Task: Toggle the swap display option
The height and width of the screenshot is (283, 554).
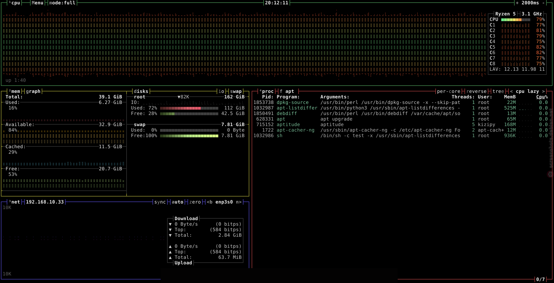Action: coord(236,91)
